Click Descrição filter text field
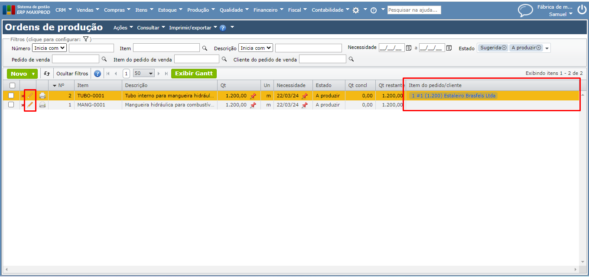Screen dimensions: 589x277 [309, 48]
